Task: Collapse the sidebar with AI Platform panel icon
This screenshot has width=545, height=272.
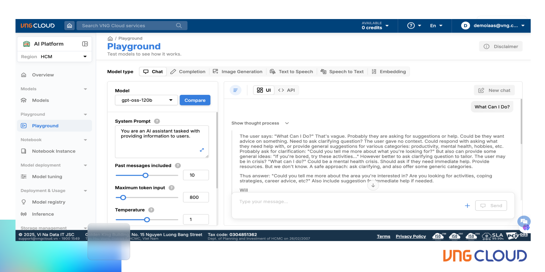Action: pyautogui.click(x=85, y=44)
